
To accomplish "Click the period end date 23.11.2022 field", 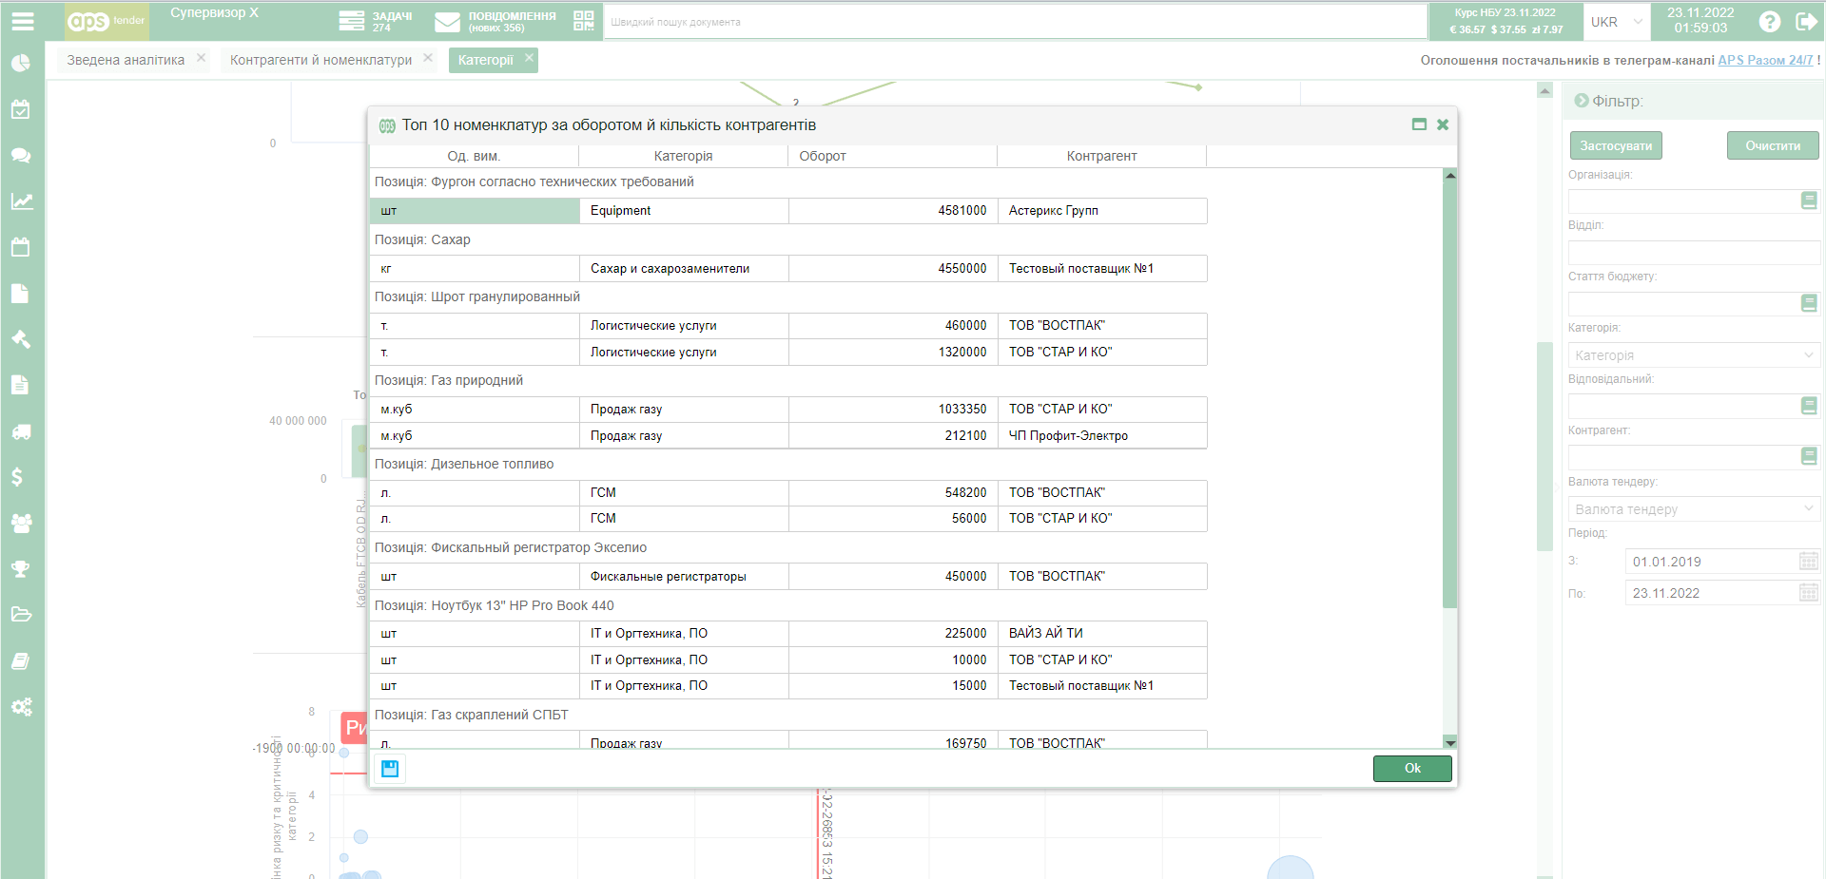I will point(1712,593).
